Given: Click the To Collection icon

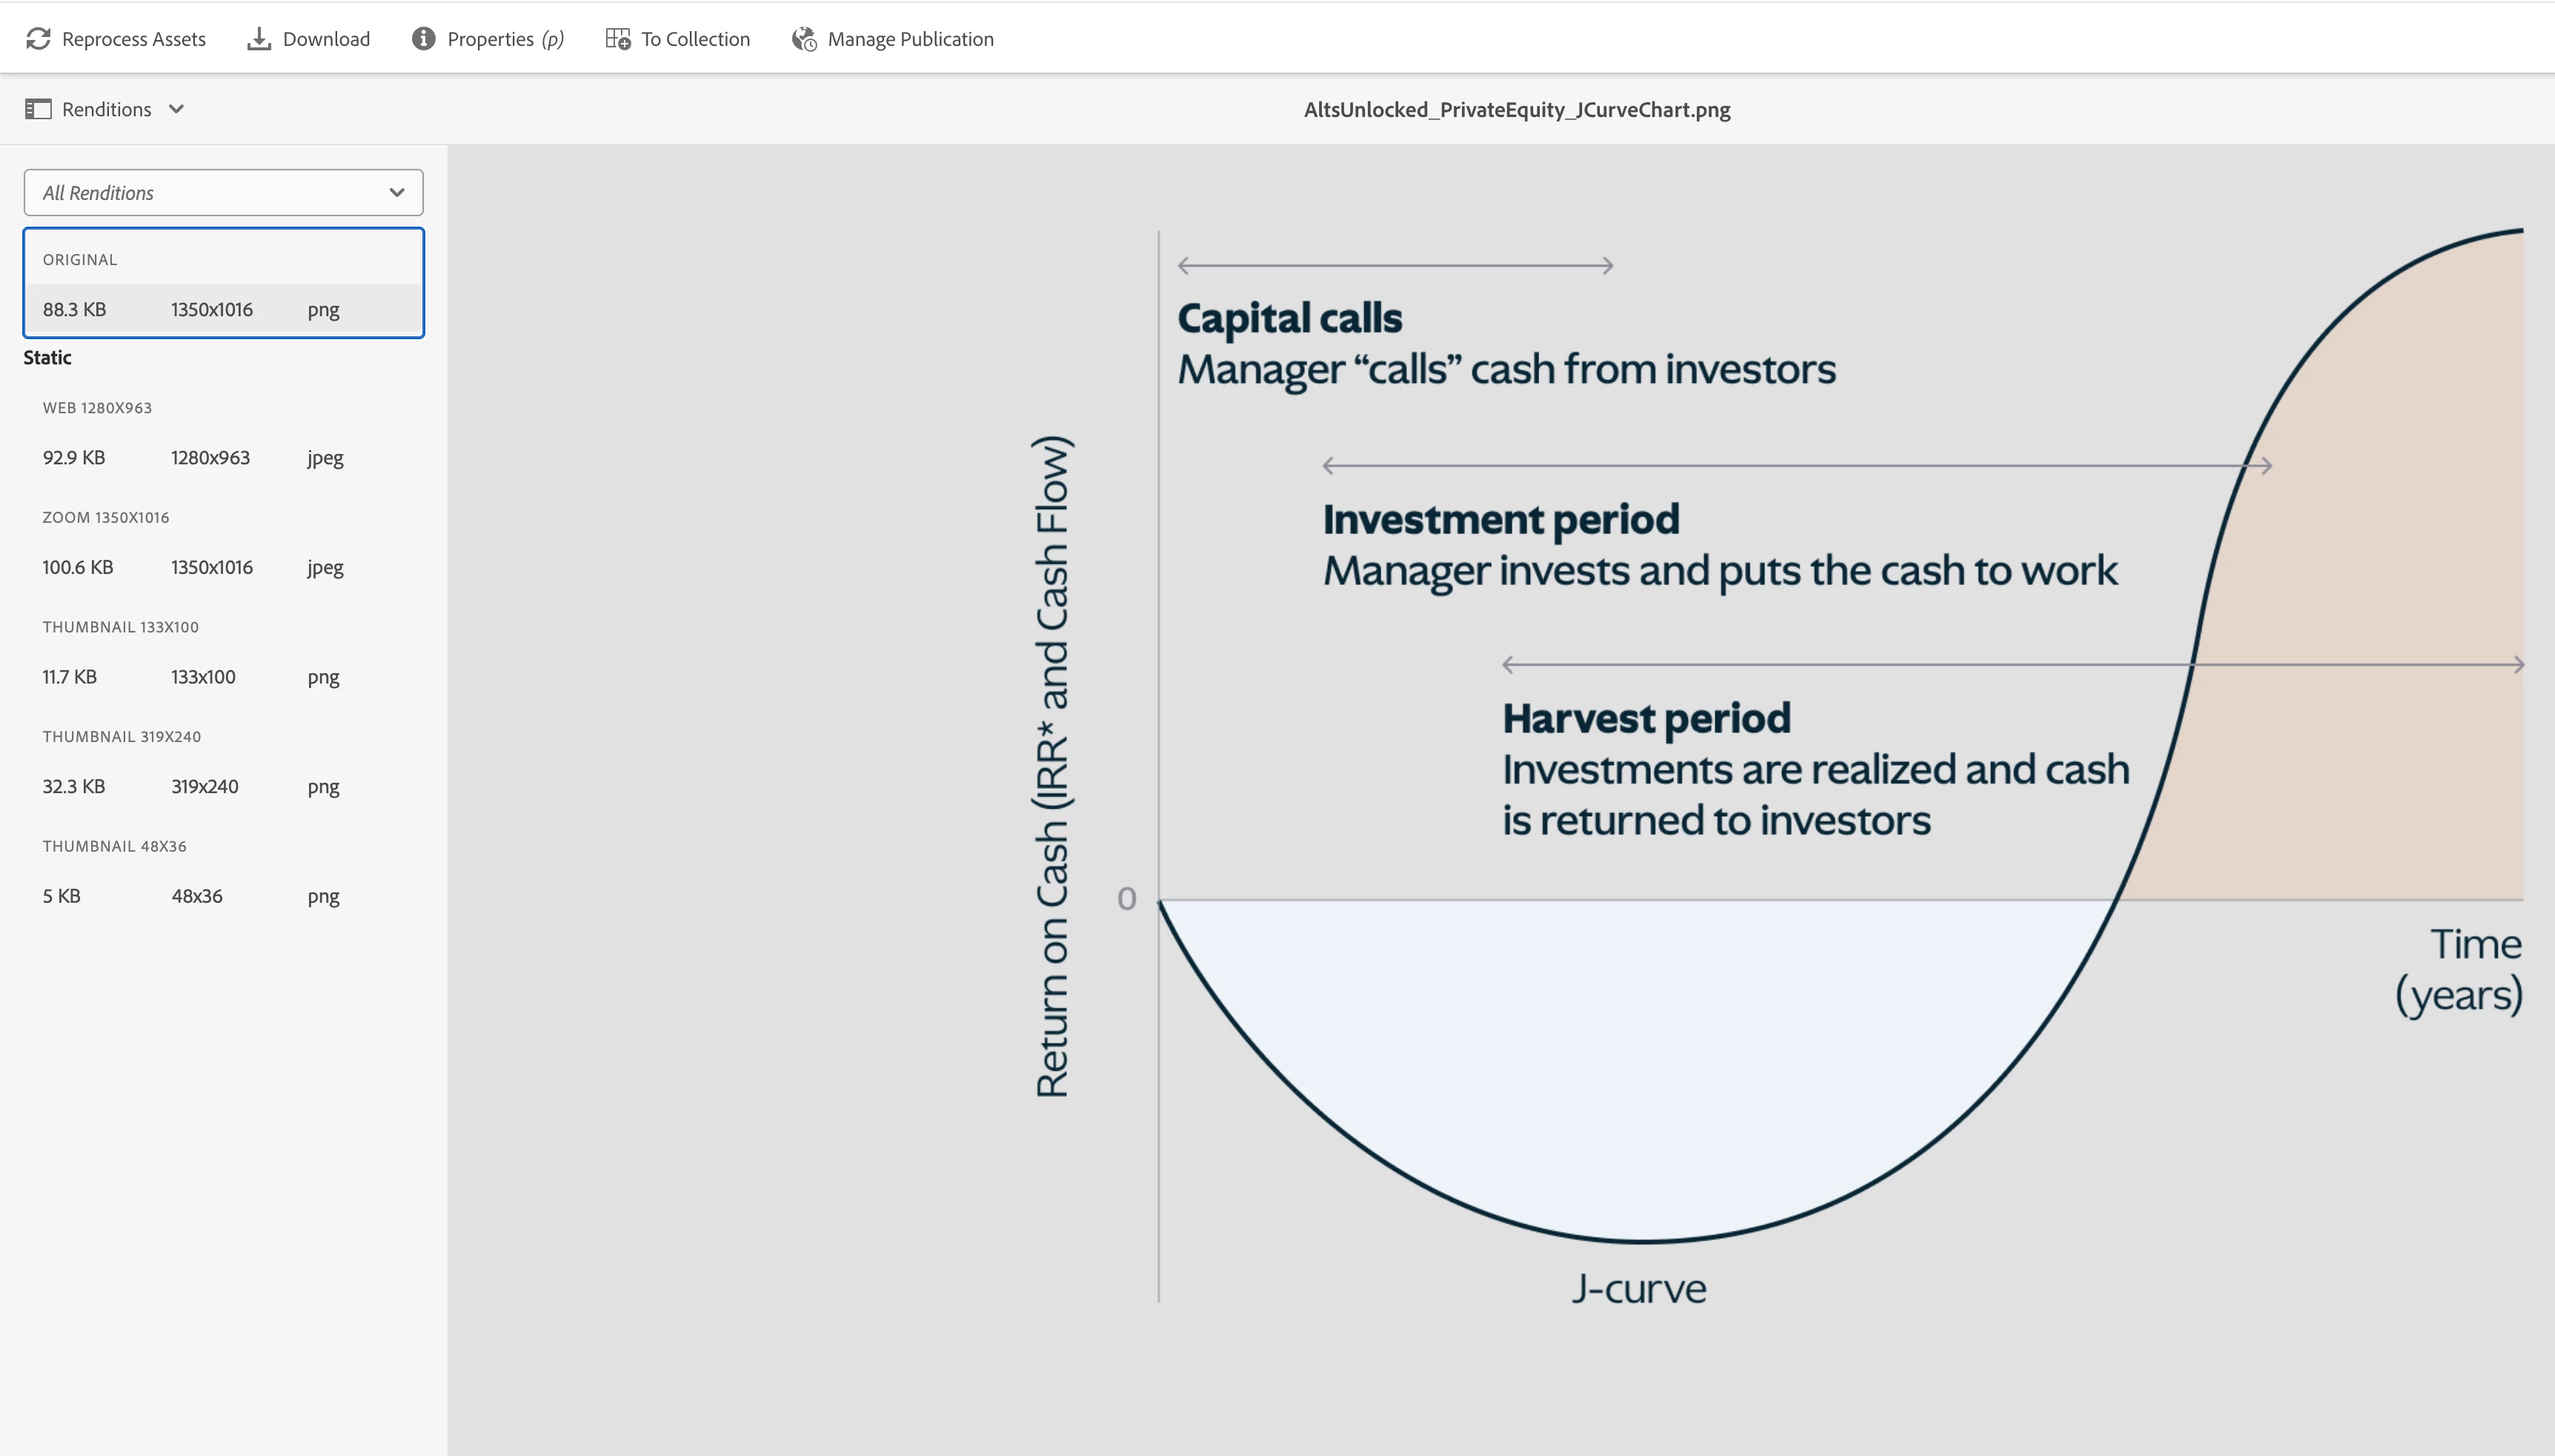Looking at the screenshot, I should [x=618, y=39].
